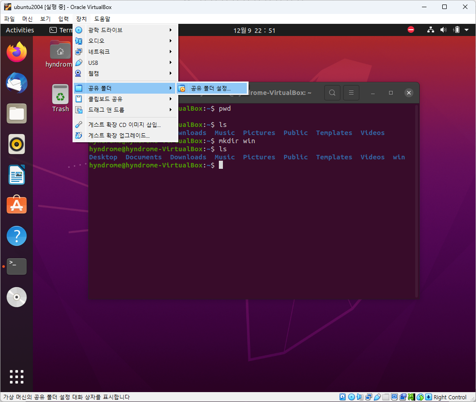Image resolution: width=476 pixels, height=402 pixels.
Task: Open the 입력 menu
Action: (63, 19)
